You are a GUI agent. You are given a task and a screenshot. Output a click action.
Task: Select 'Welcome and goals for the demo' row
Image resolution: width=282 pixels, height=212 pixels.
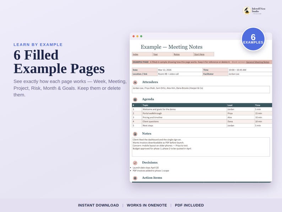[x=202, y=109]
